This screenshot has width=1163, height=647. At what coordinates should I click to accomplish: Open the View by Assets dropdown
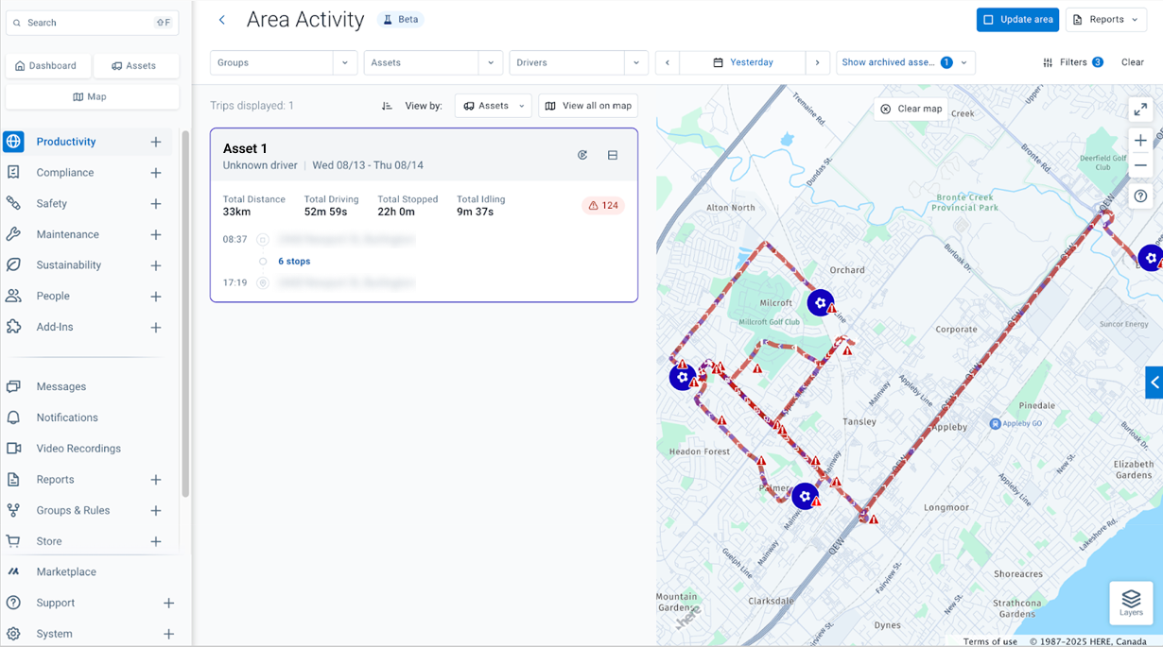pyautogui.click(x=493, y=105)
